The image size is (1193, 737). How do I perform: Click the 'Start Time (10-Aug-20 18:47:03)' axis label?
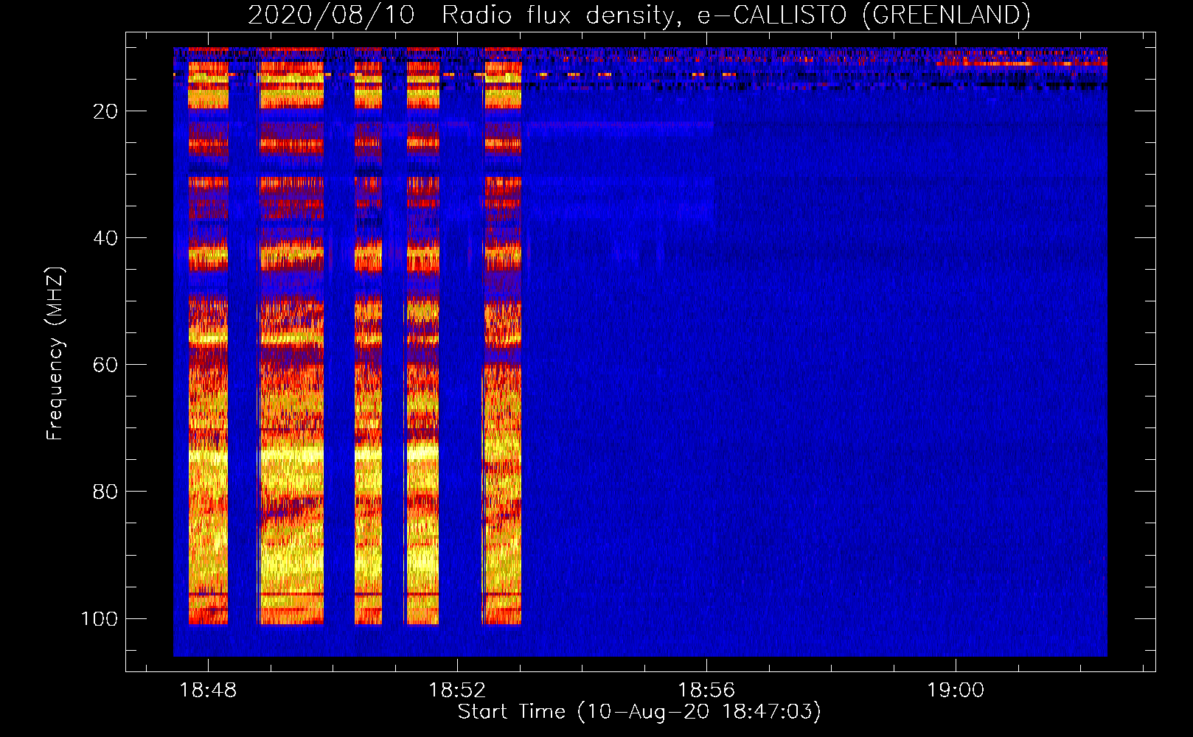coord(639,712)
